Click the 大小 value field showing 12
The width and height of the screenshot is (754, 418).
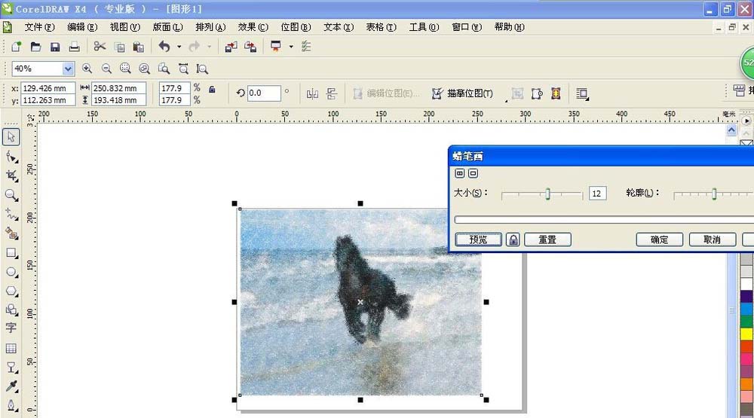(x=597, y=194)
